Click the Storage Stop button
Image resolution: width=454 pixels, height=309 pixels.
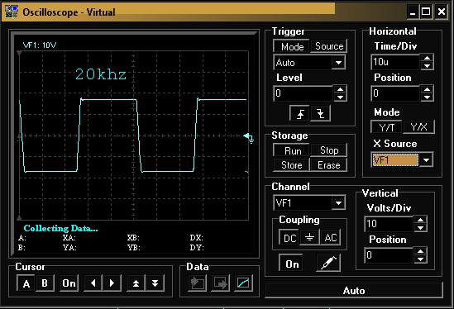pyautogui.click(x=329, y=150)
